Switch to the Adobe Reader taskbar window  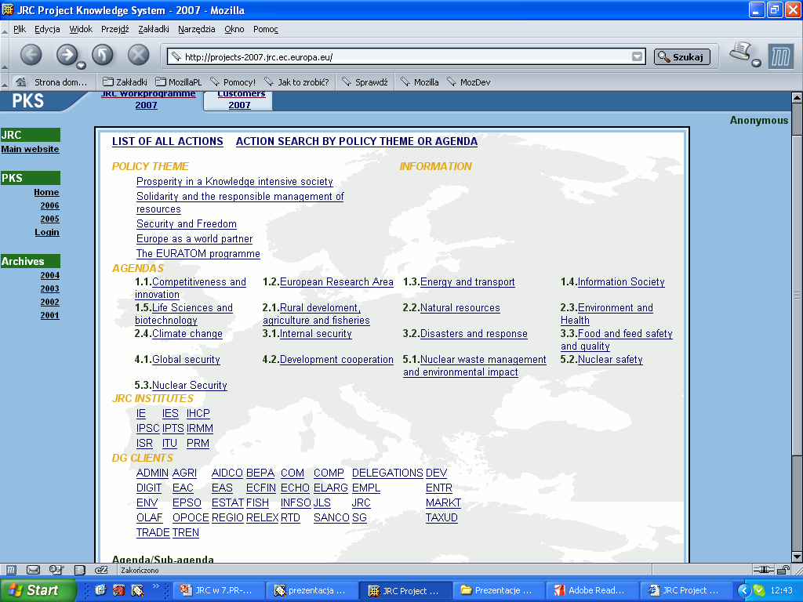tap(593, 590)
